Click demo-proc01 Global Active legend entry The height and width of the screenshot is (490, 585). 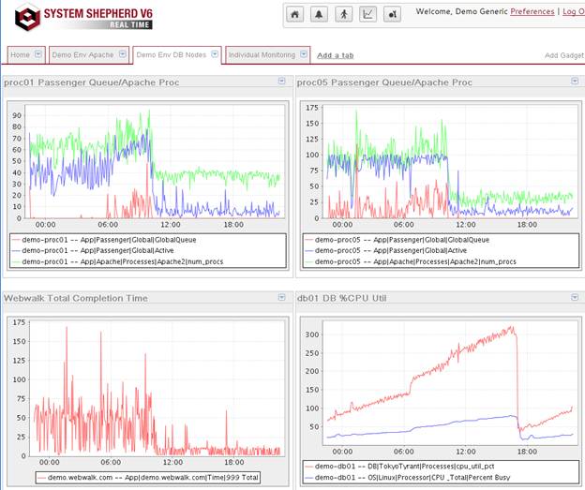93,250
